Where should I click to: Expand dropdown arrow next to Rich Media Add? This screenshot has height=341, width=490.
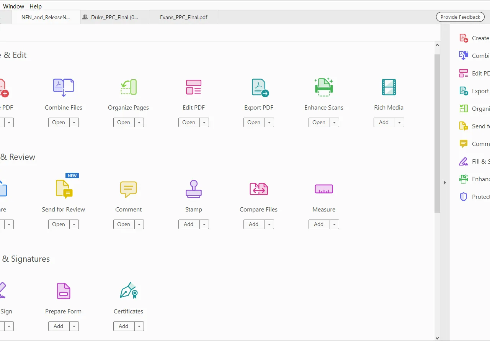400,123
